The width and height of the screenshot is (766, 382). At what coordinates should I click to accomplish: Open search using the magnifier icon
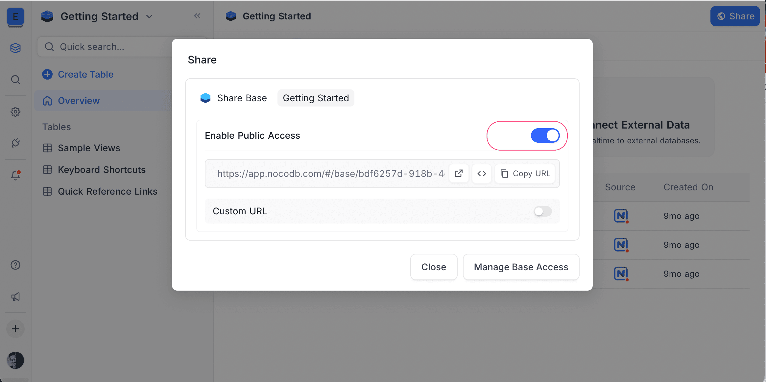point(15,80)
